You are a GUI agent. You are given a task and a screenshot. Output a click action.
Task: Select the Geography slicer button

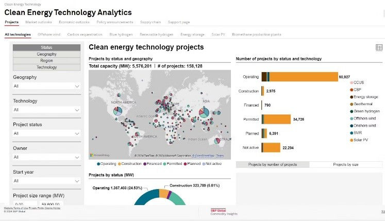[47, 54]
